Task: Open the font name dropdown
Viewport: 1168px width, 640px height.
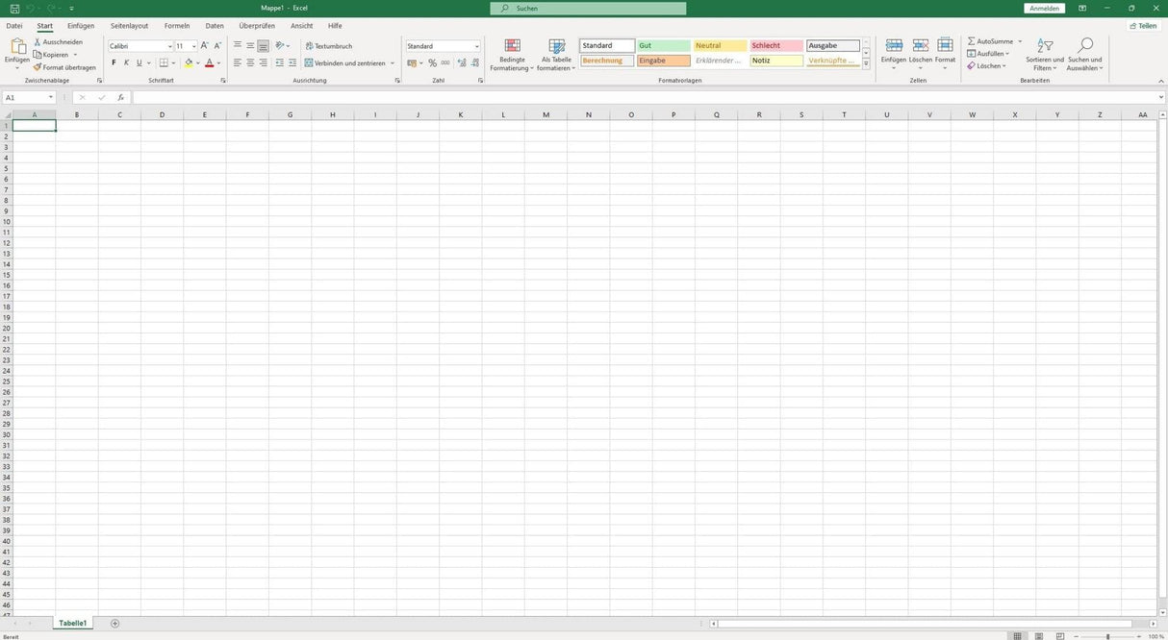Action: 169,46
